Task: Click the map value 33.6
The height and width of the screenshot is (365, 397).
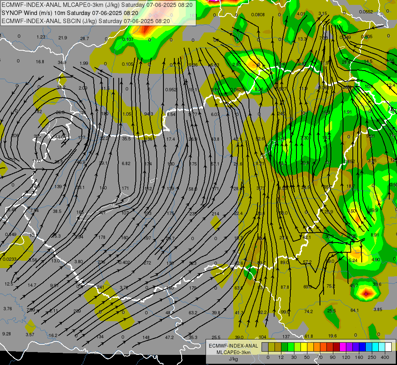Action: point(377,284)
